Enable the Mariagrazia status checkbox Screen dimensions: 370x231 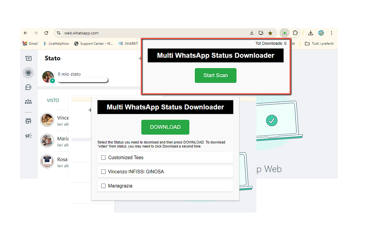pos(103,186)
